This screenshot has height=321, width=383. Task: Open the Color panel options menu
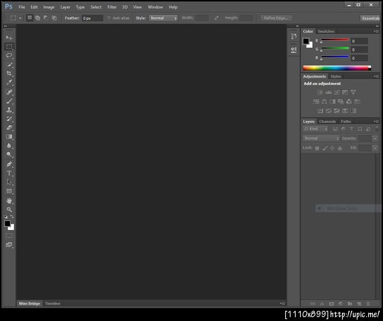(376, 31)
